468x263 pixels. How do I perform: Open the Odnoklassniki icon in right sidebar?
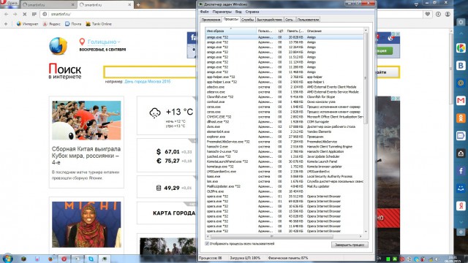[x=461, y=118]
